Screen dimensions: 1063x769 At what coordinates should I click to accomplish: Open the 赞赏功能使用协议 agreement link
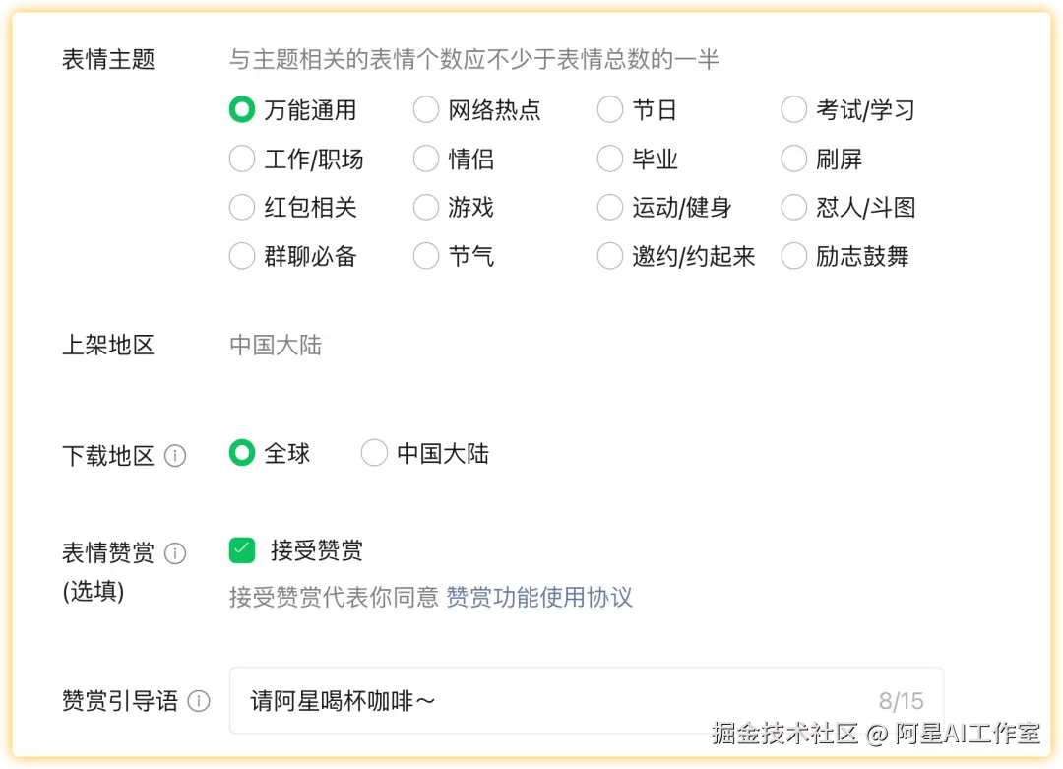pyautogui.click(x=539, y=598)
